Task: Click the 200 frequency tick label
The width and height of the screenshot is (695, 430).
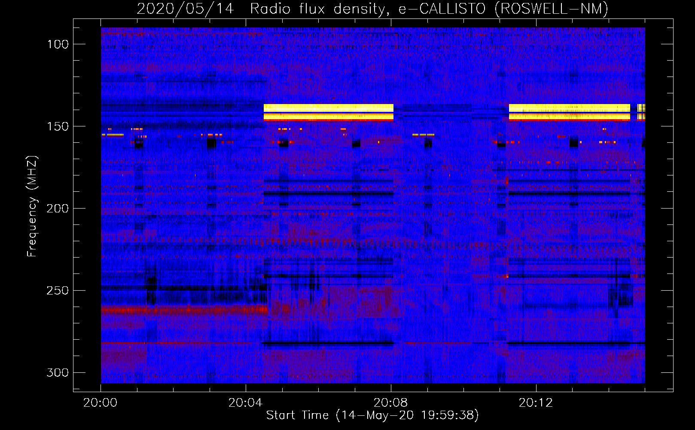Action: (x=58, y=209)
